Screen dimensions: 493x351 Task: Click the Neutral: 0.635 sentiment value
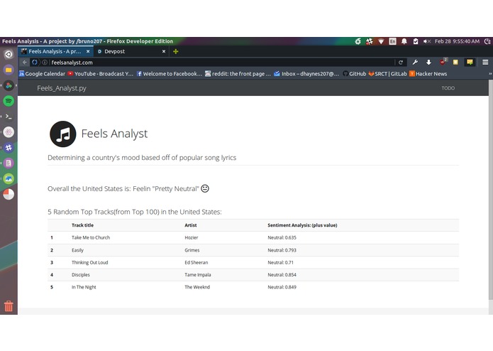point(282,238)
